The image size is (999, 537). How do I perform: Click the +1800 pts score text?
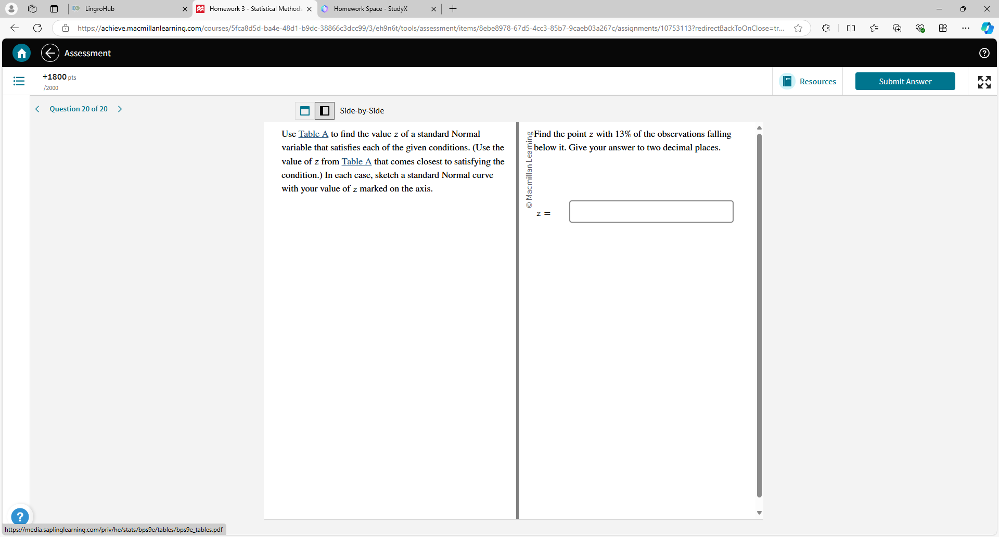tap(59, 77)
